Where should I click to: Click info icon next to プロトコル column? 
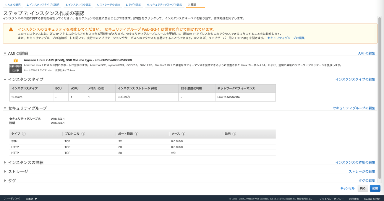(83, 134)
